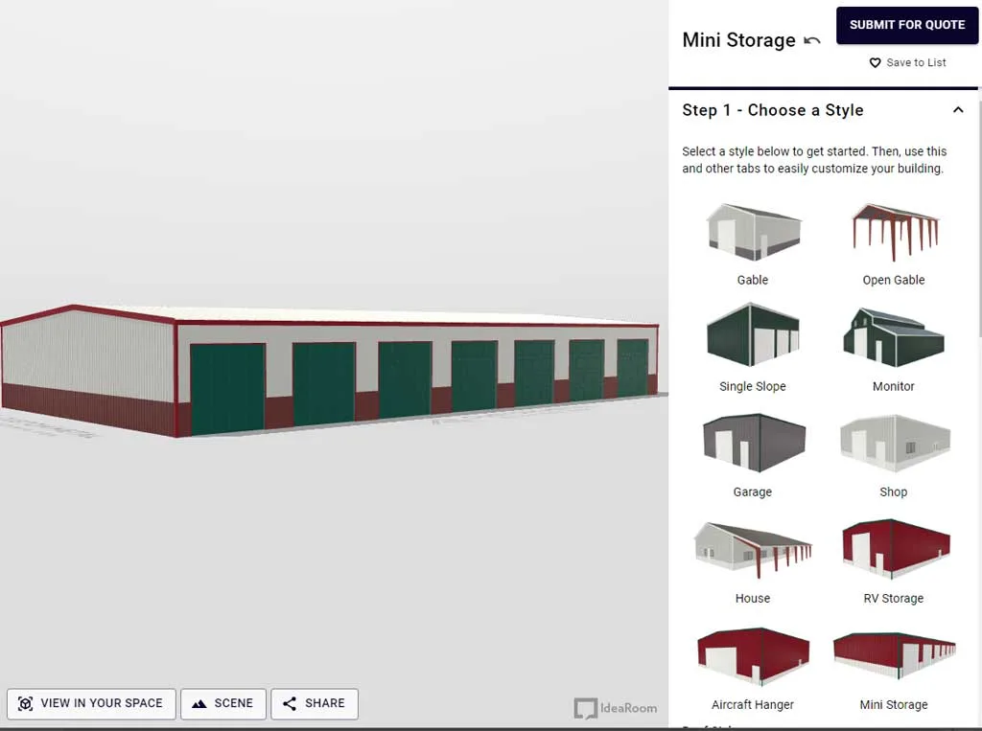Screen dimensions: 982x731
Task: Choose the Open Gable style
Action: coord(893,231)
